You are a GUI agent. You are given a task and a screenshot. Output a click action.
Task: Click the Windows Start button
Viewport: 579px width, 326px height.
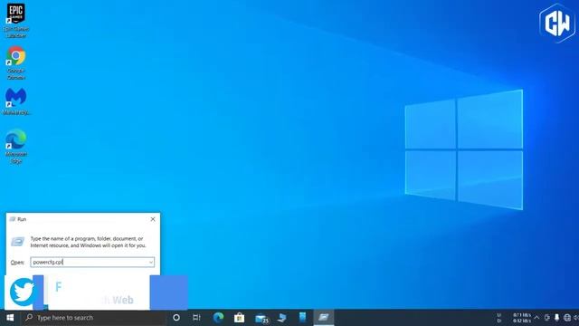point(10,318)
